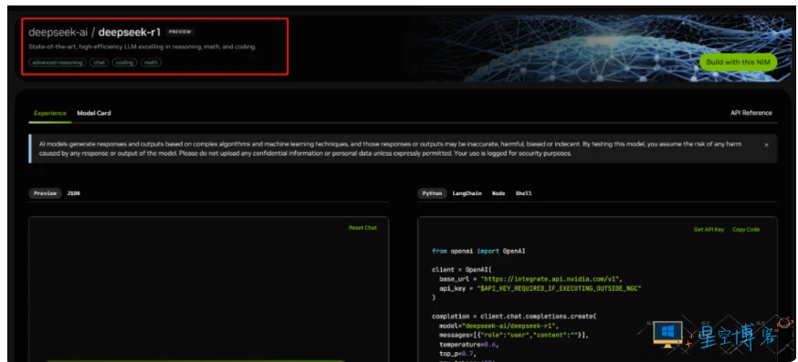798x362 pixels.
Task: Click the temperature=0.6 code line
Action: [468, 344]
